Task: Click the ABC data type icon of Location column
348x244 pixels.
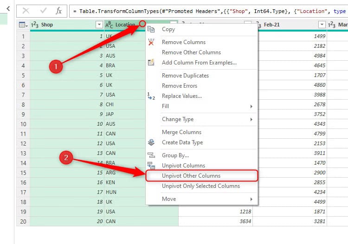Action: point(109,25)
